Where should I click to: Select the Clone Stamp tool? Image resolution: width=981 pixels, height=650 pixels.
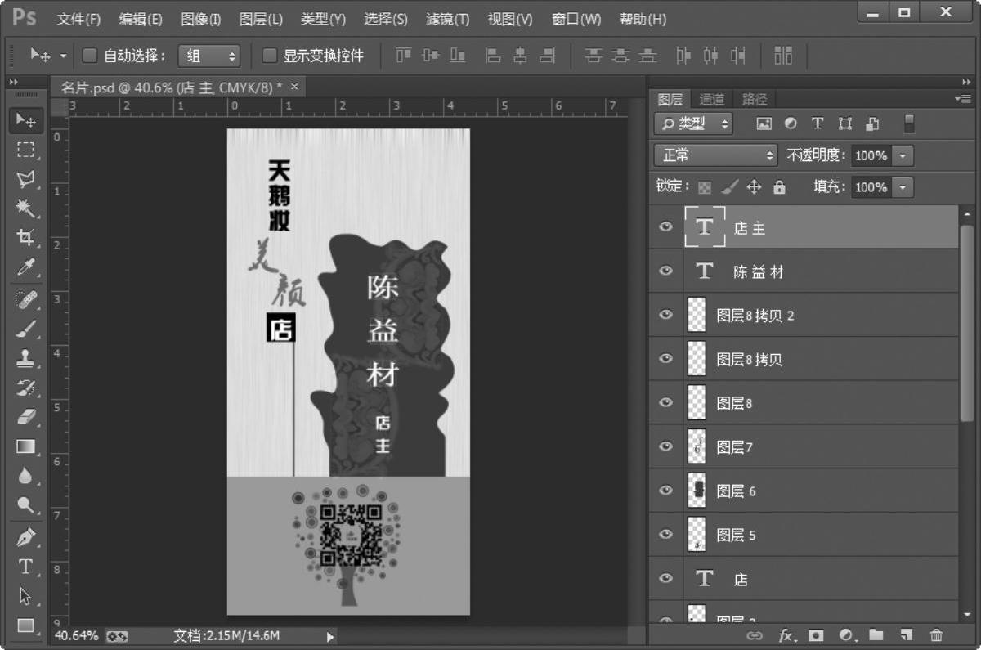click(26, 358)
